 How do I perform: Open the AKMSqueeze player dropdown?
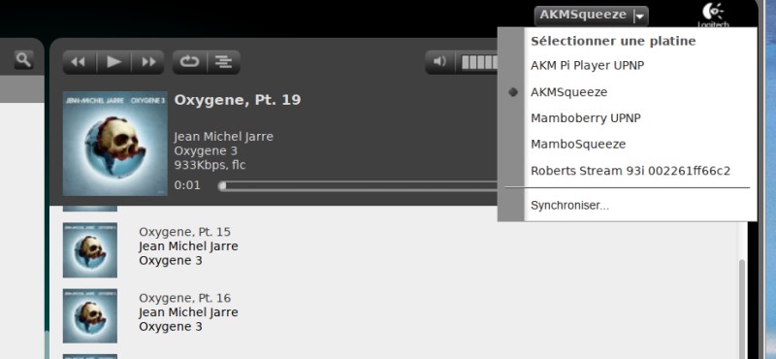pos(591,16)
